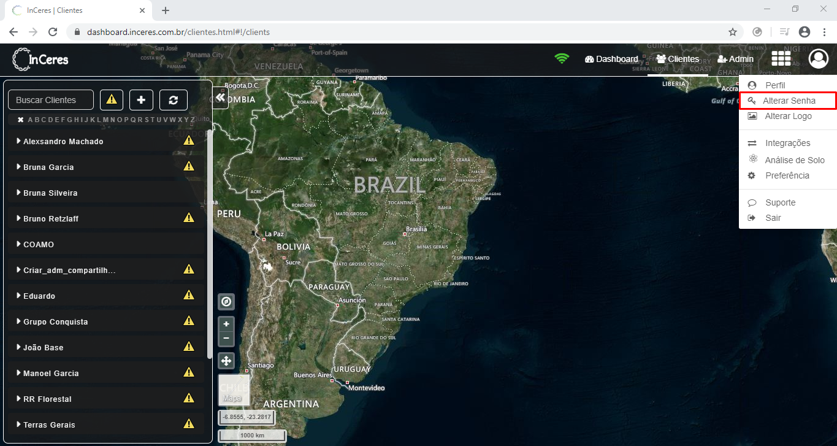Clear the alphabet filter with the X
Image resolution: width=837 pixels, height=446 pixels.
click(20, 120)
